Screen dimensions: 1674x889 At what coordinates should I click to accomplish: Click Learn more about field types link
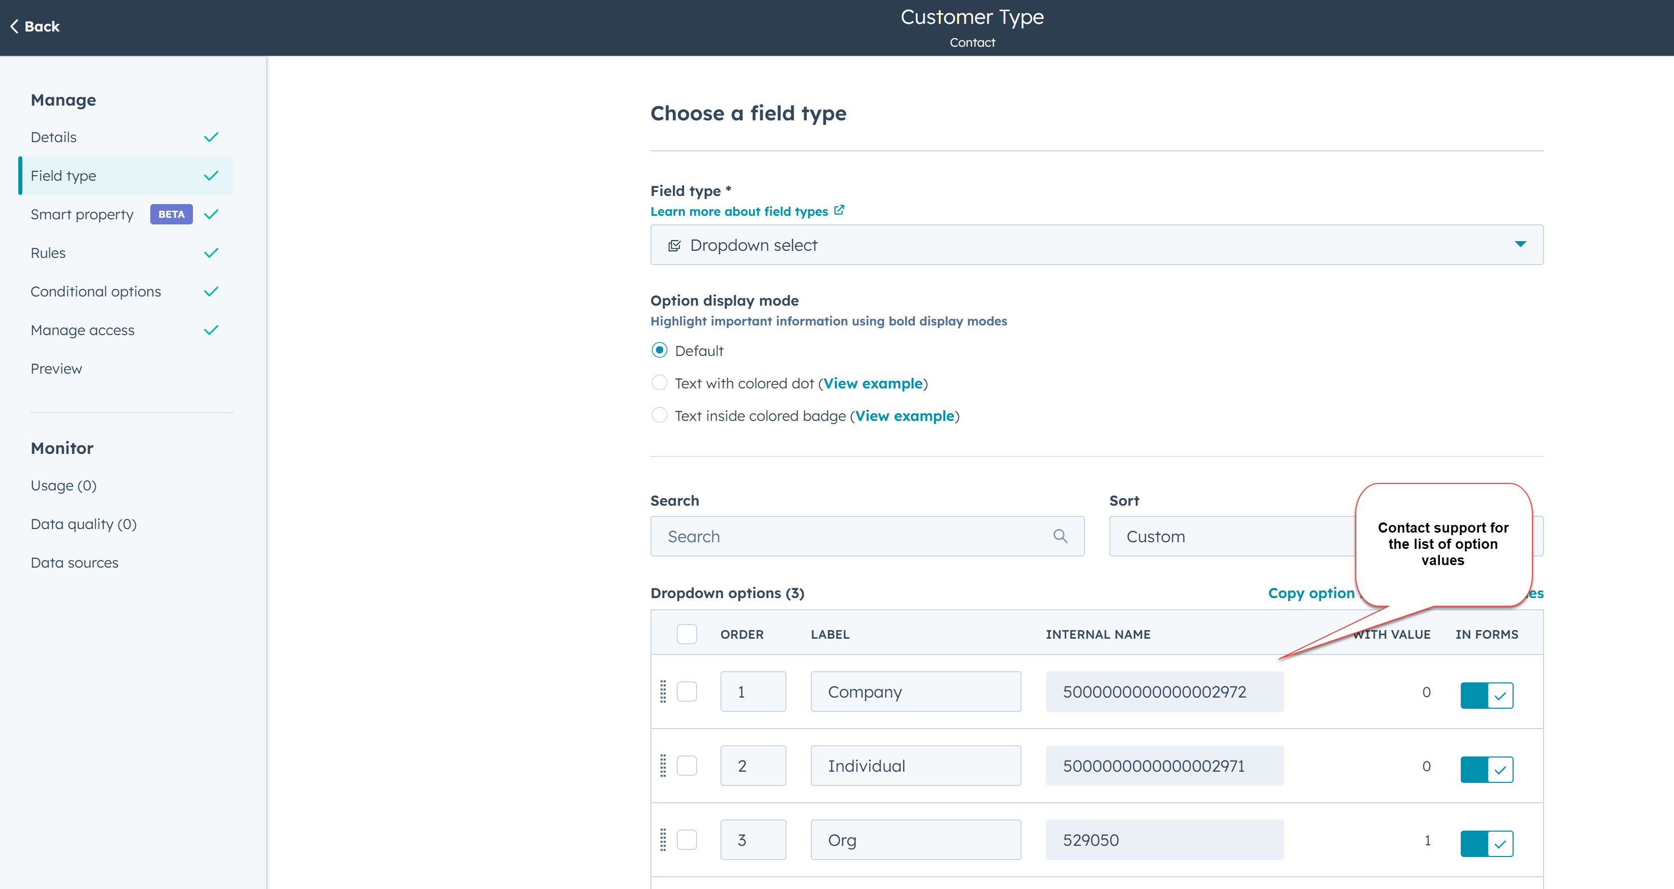pyautogui.click(x=739, y=211)
